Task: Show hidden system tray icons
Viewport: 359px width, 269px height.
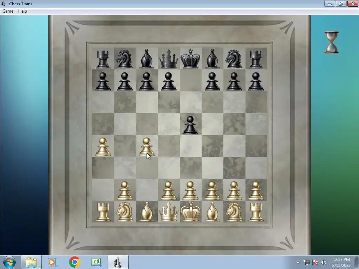Action: click(298, 262)
